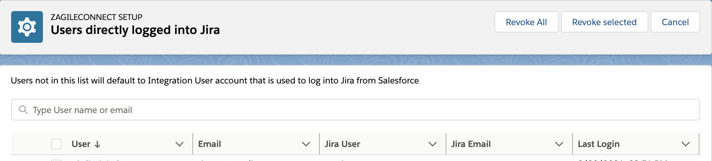Sort by the User column header label
This screenshot has height=161, width=712.
81,144
